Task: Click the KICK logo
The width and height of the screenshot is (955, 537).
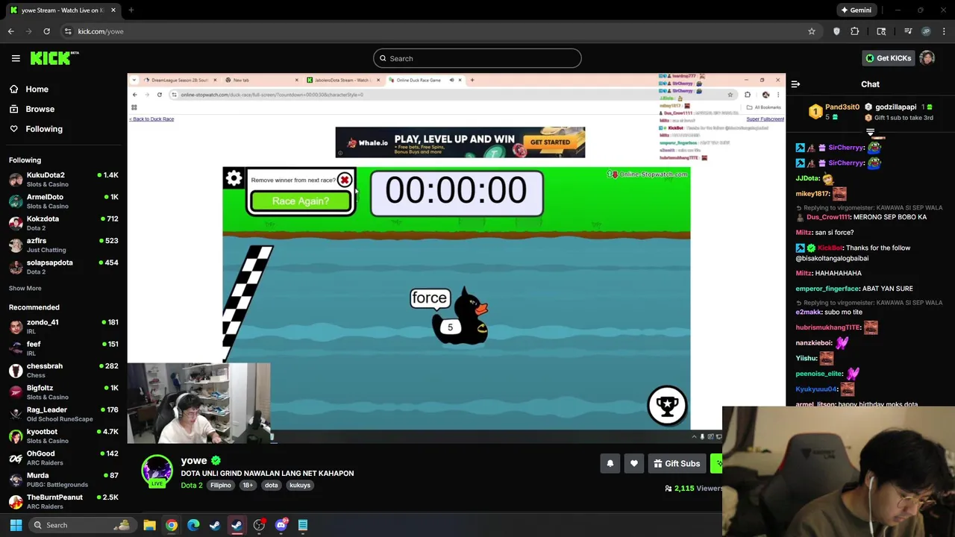Action: point(54,58)
